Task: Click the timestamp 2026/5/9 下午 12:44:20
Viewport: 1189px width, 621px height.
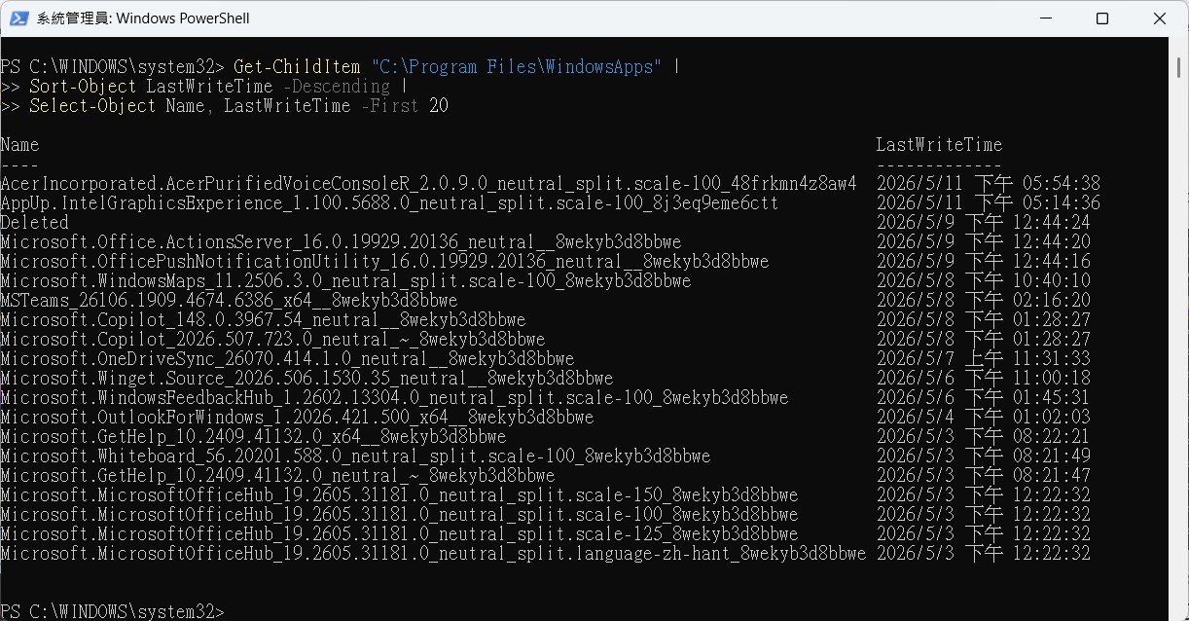Action: (984, 241)
